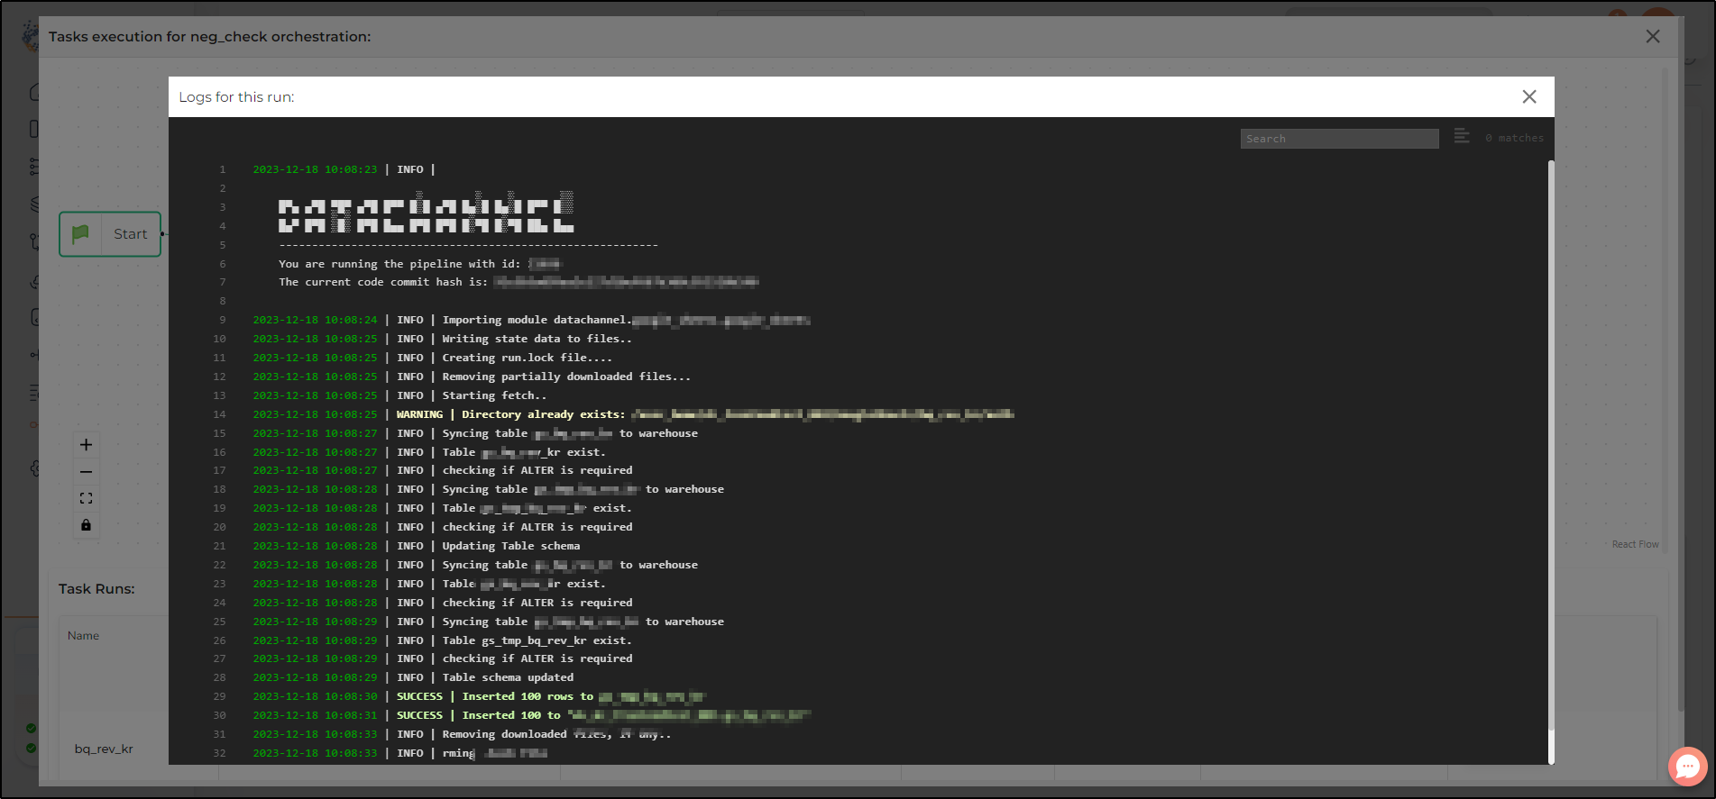Click SUCCESS 'Inserted 100 rows to' on line 29
The width and height of the screenshot is (1716, 799).
(479, 696)
